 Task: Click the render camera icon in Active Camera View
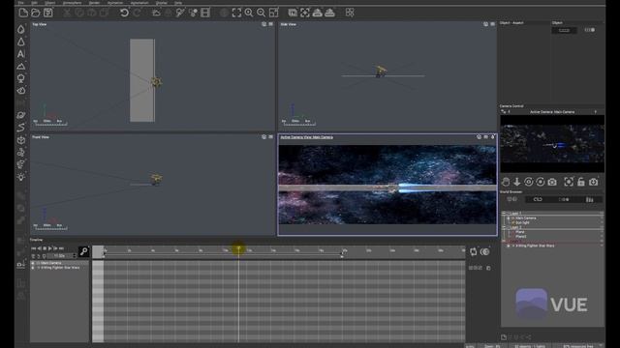tap(479, 137)
